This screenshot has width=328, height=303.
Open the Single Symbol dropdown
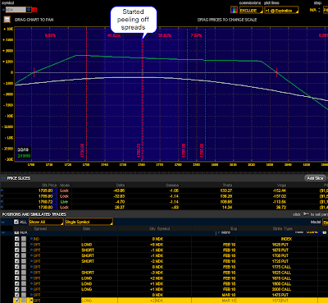(x=89, y=222)
